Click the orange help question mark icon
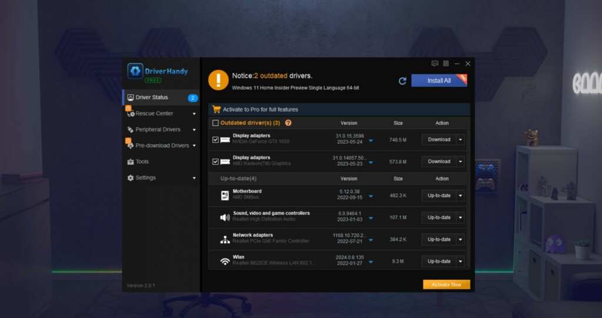This screenshot has width=602, height=318. (x=288, y=123)
